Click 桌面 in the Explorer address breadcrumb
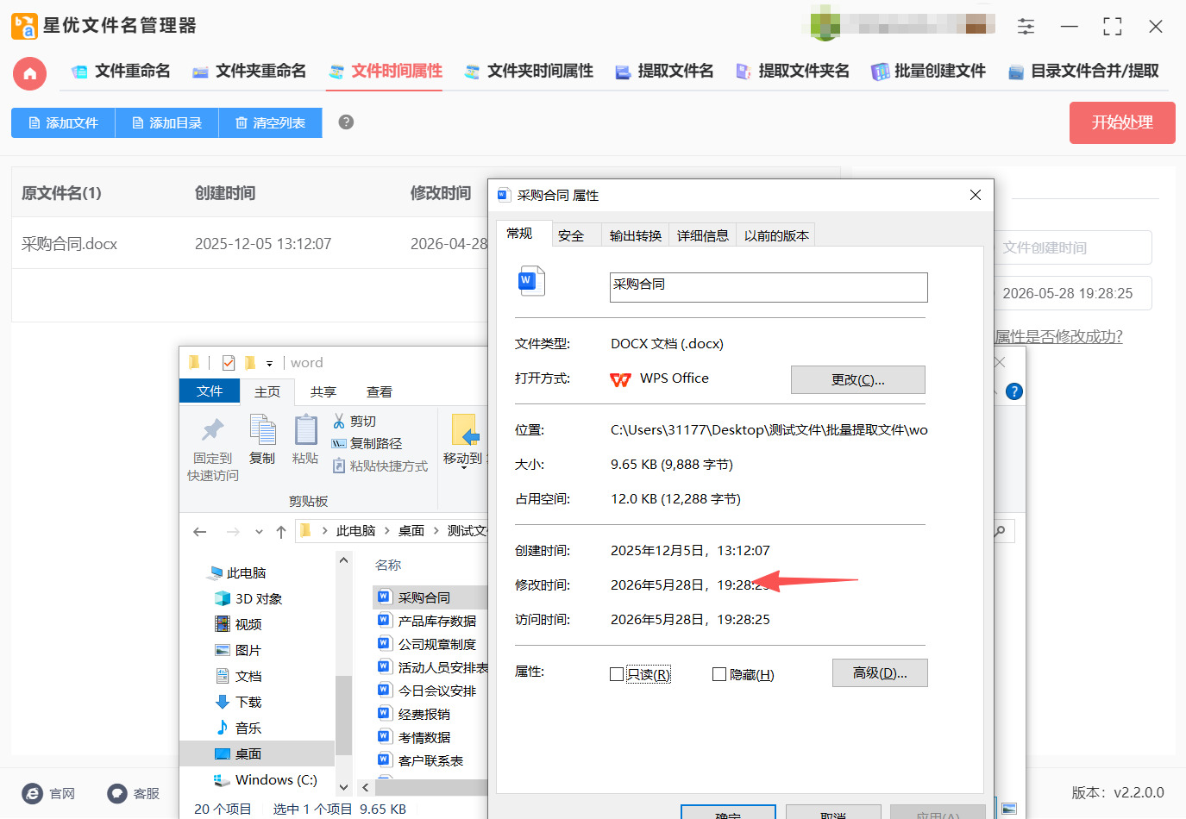The image size is (1186, 819). tap(411, 531)
